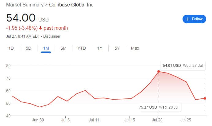Show the 1Y price chart
The height and width of the screenshot is (126, 212).
coord(100,48)
